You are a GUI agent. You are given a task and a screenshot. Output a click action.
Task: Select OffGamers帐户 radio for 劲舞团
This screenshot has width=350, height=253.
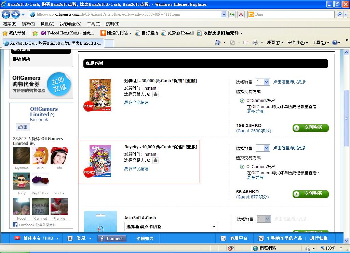coord(242,101)
